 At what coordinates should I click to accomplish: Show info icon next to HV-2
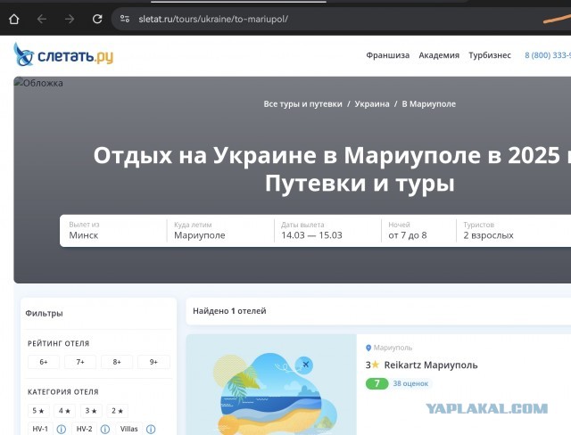click(x=105, y=429)
